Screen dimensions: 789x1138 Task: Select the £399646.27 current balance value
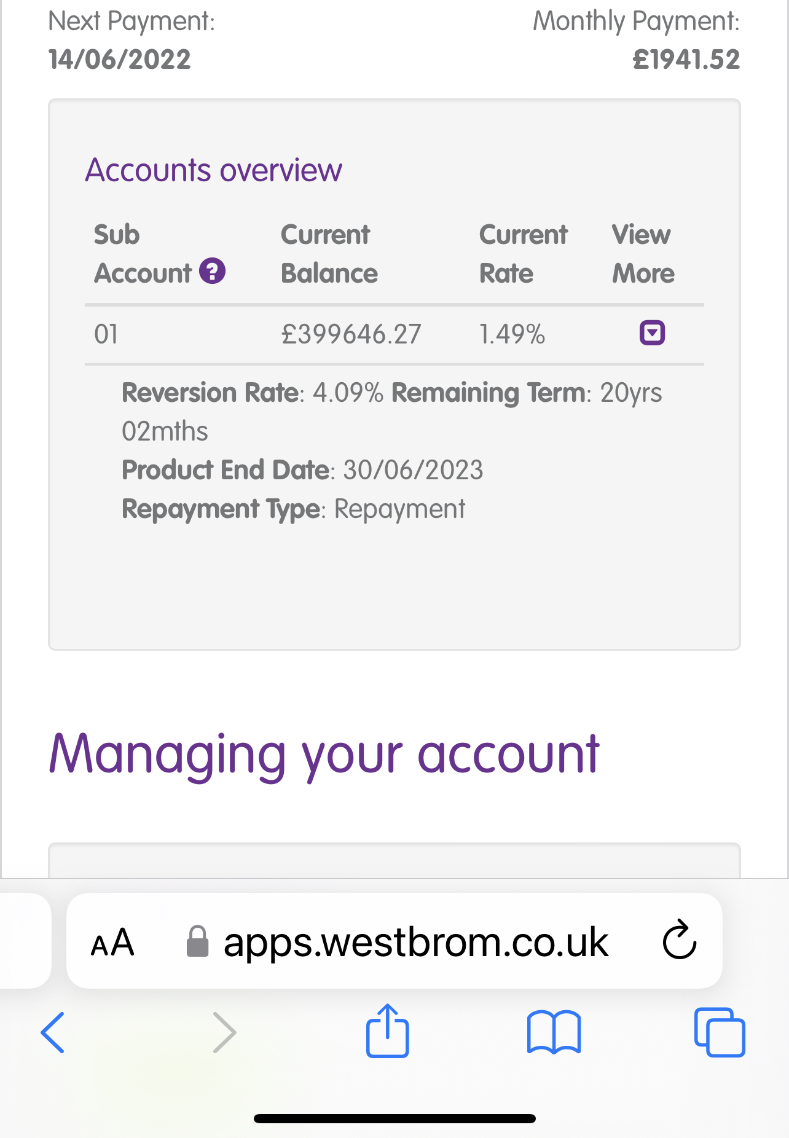[x=351, y=334]
